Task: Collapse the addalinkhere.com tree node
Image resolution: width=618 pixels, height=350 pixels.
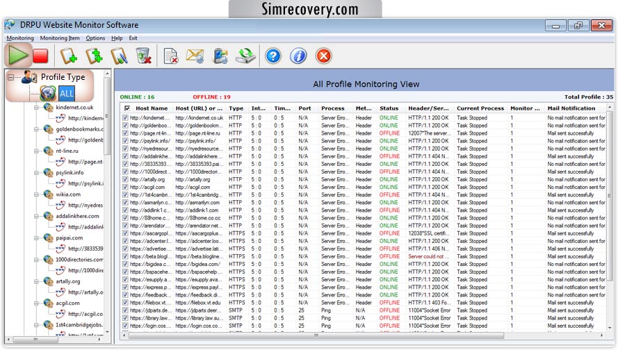Action: click(36, 216)
